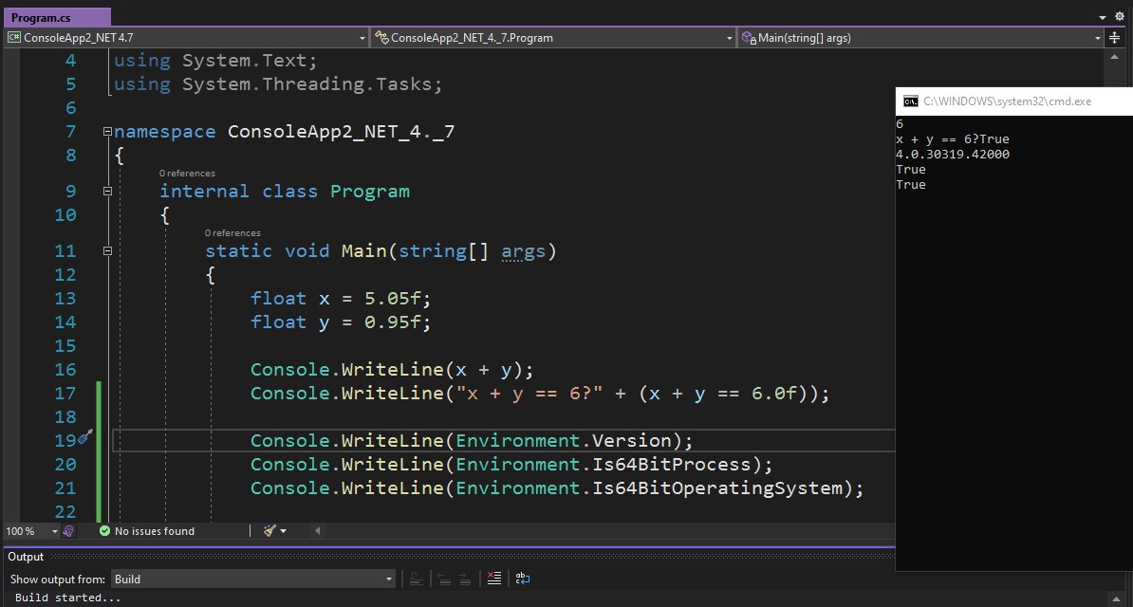This screenshot has height=607, width=1133.
Task: Collapse the namespace ConsoleApp2_NET_4._7 block
Action: pos(107,132)
